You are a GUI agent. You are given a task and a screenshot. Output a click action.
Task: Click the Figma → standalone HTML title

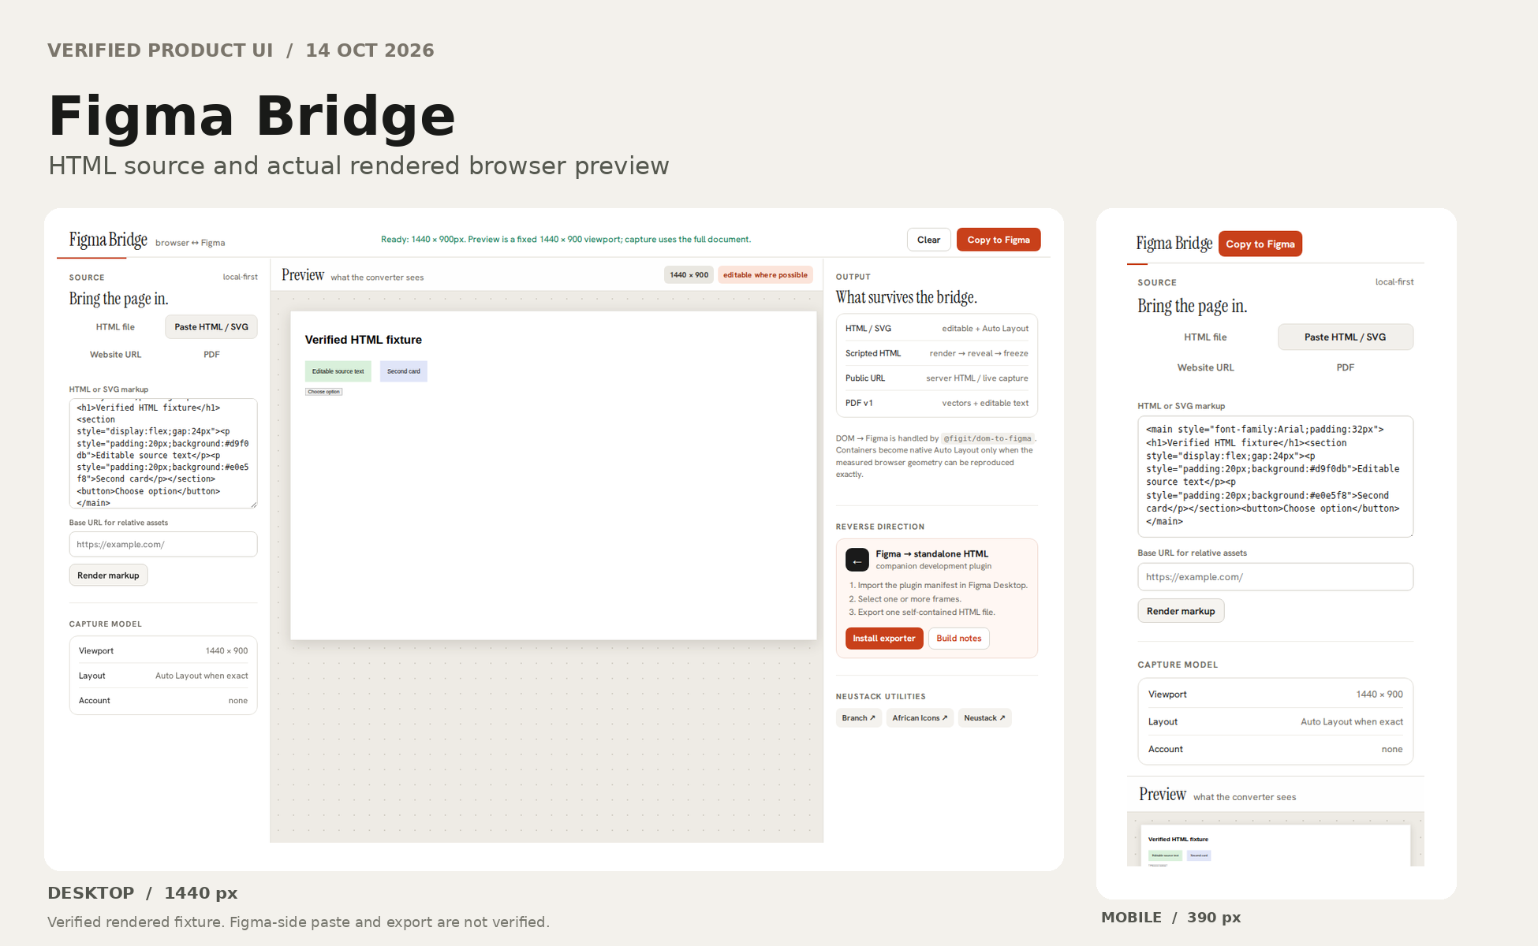point(931,554)
